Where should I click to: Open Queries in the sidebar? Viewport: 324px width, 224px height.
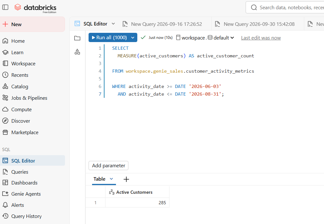20,172
